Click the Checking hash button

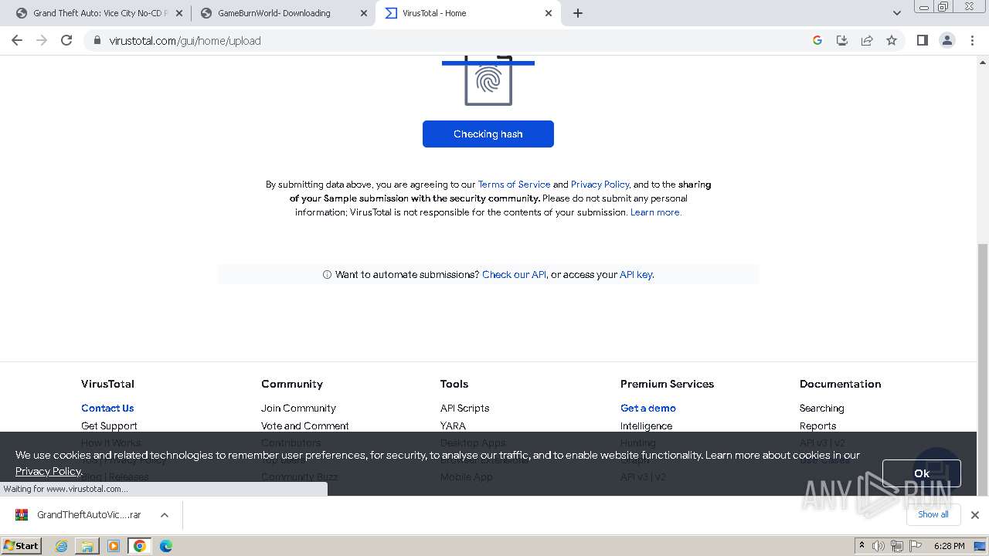[x=488, y=134]
